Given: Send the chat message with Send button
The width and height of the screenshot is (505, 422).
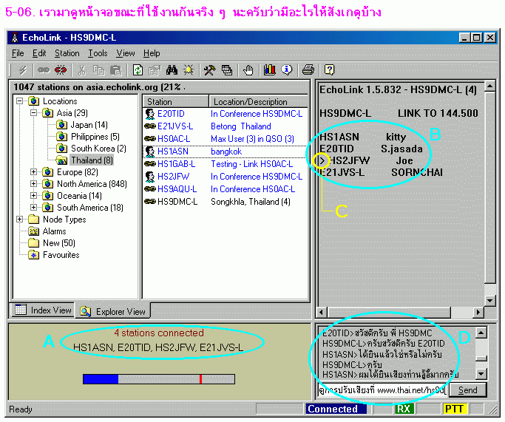Looking at the screenshot, I should (x=467, y=390).
